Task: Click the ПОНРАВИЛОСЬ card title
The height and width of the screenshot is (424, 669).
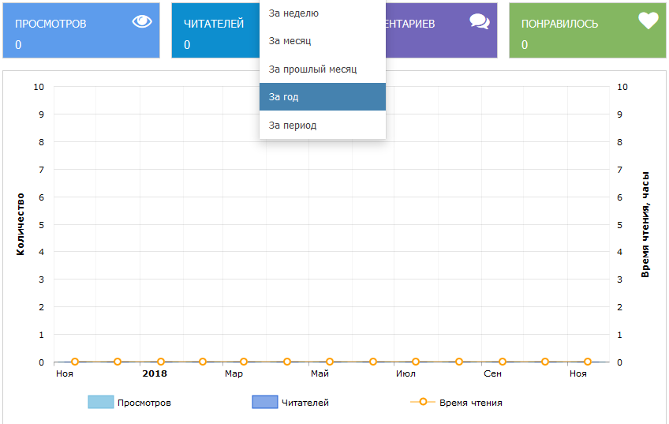Action: (x=559, y=24)
